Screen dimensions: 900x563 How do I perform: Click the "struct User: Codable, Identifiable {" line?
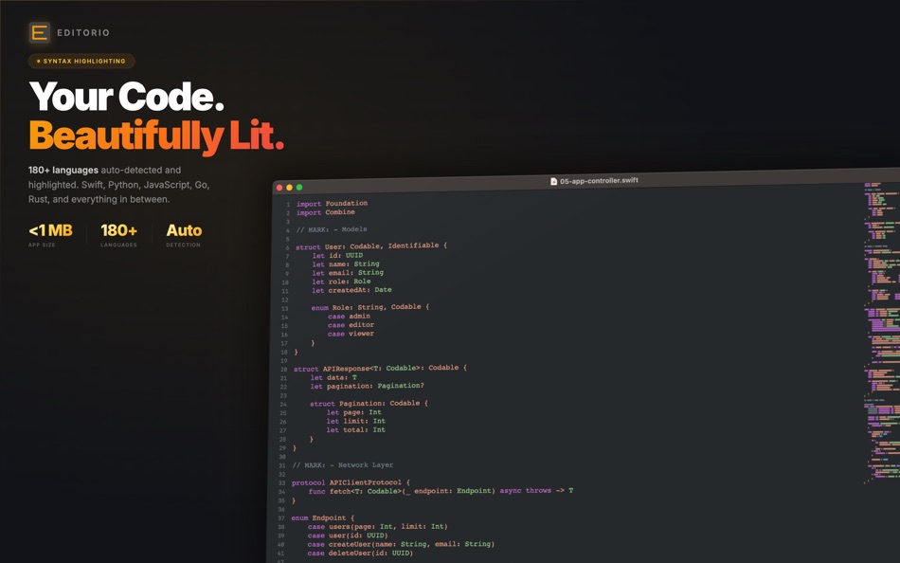coord(370,245)
